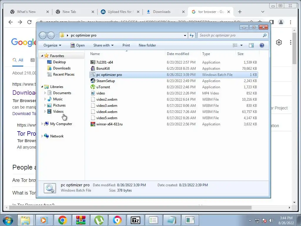Expand the Videos library node
Viewport: 301px width, 226px height.
click(x=45, y=111)
